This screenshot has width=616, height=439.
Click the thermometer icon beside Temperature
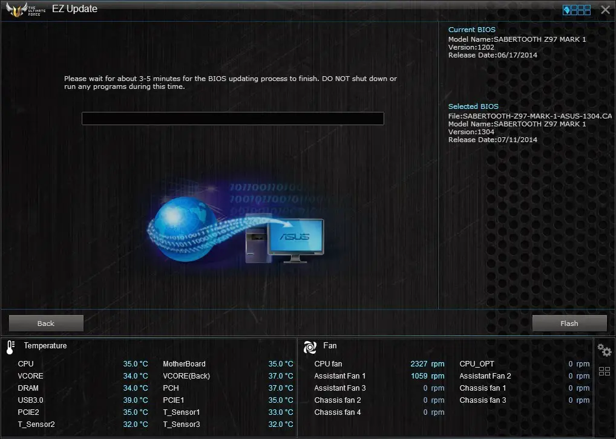pyautogui.click(x=11, y=347)
